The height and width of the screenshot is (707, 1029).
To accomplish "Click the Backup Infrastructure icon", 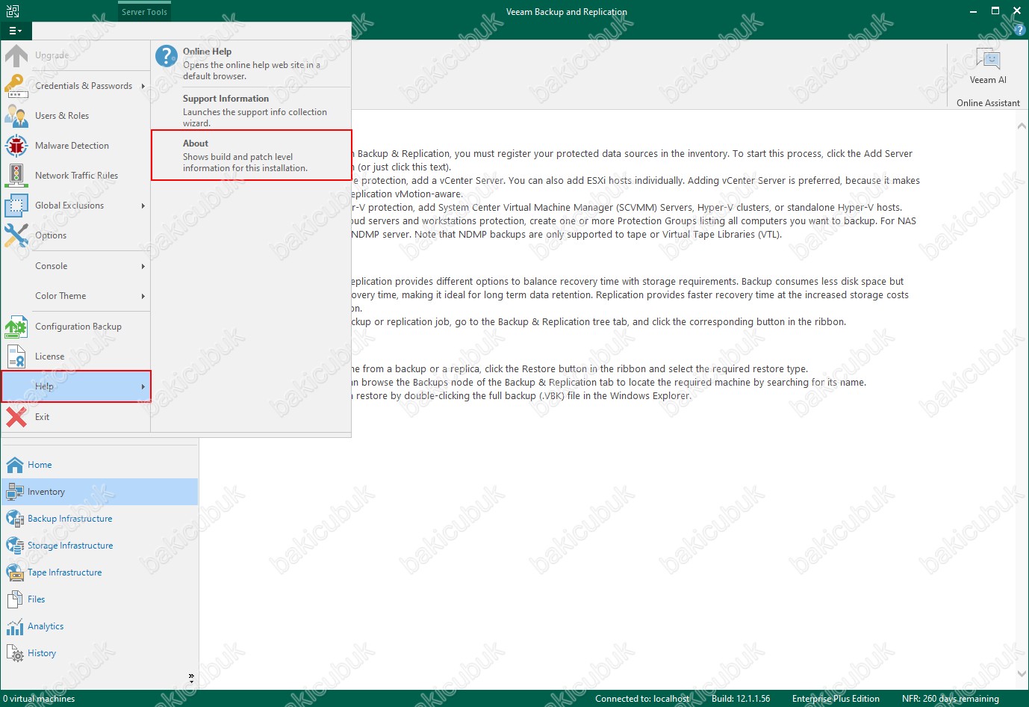I will click(x=15, y=519).
